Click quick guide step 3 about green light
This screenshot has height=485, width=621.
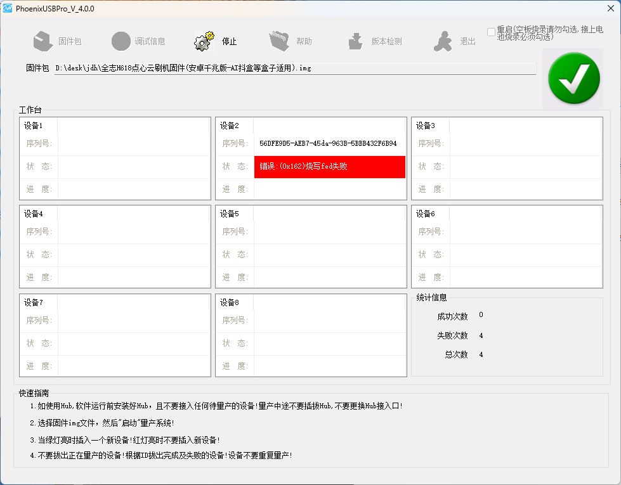tap(125, 440)
